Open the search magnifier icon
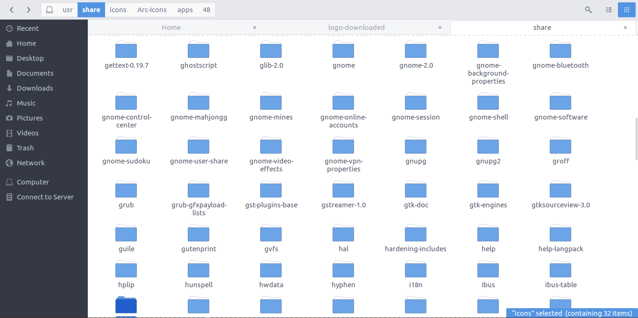 coord(588,10)
